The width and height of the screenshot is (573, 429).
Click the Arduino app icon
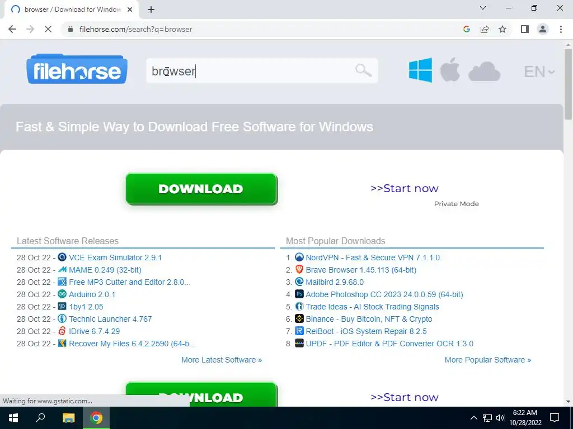point(63,294)
